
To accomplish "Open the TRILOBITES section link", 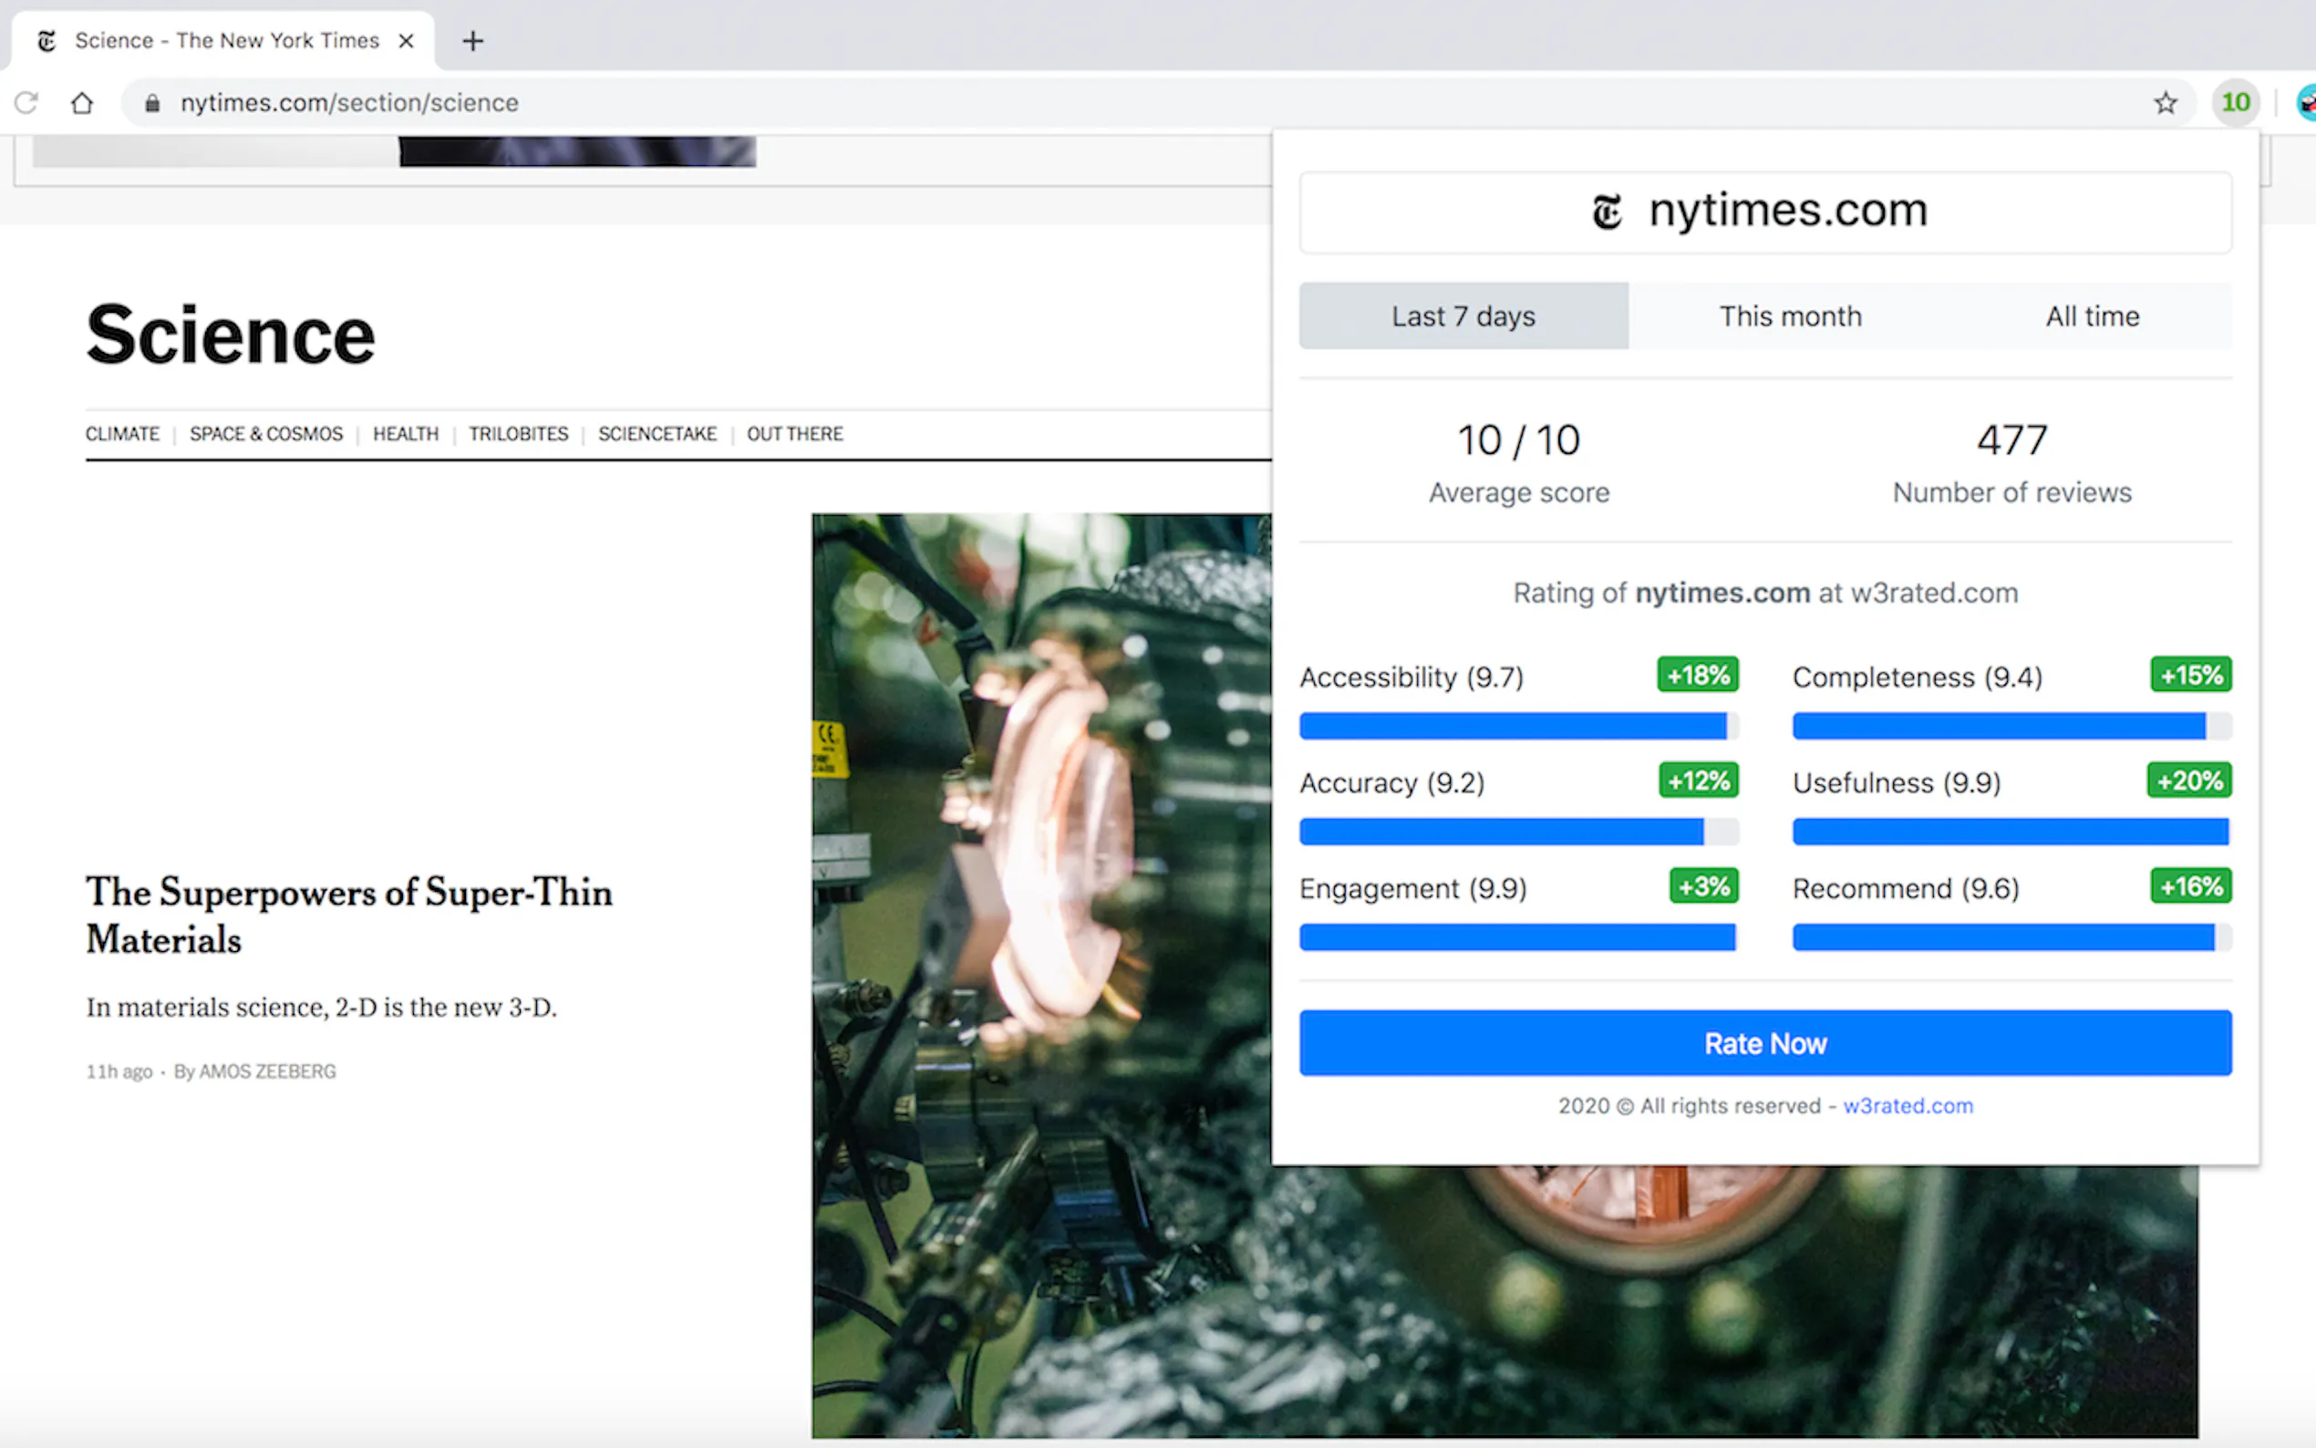I will point(518,434).
